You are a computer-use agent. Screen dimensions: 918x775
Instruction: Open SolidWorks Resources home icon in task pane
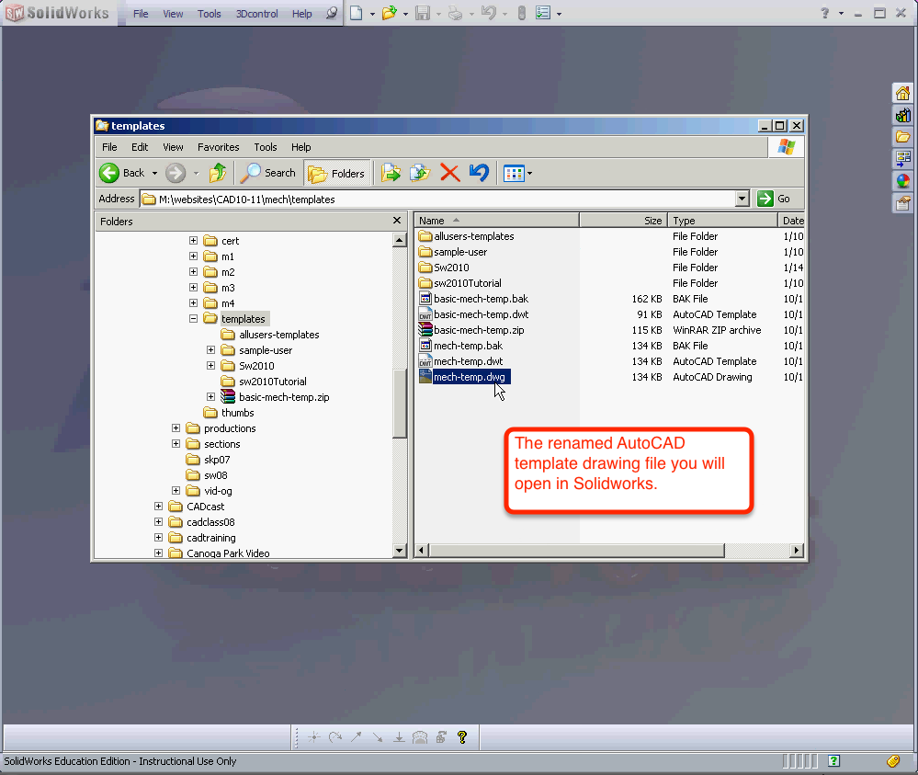(902, 93)
